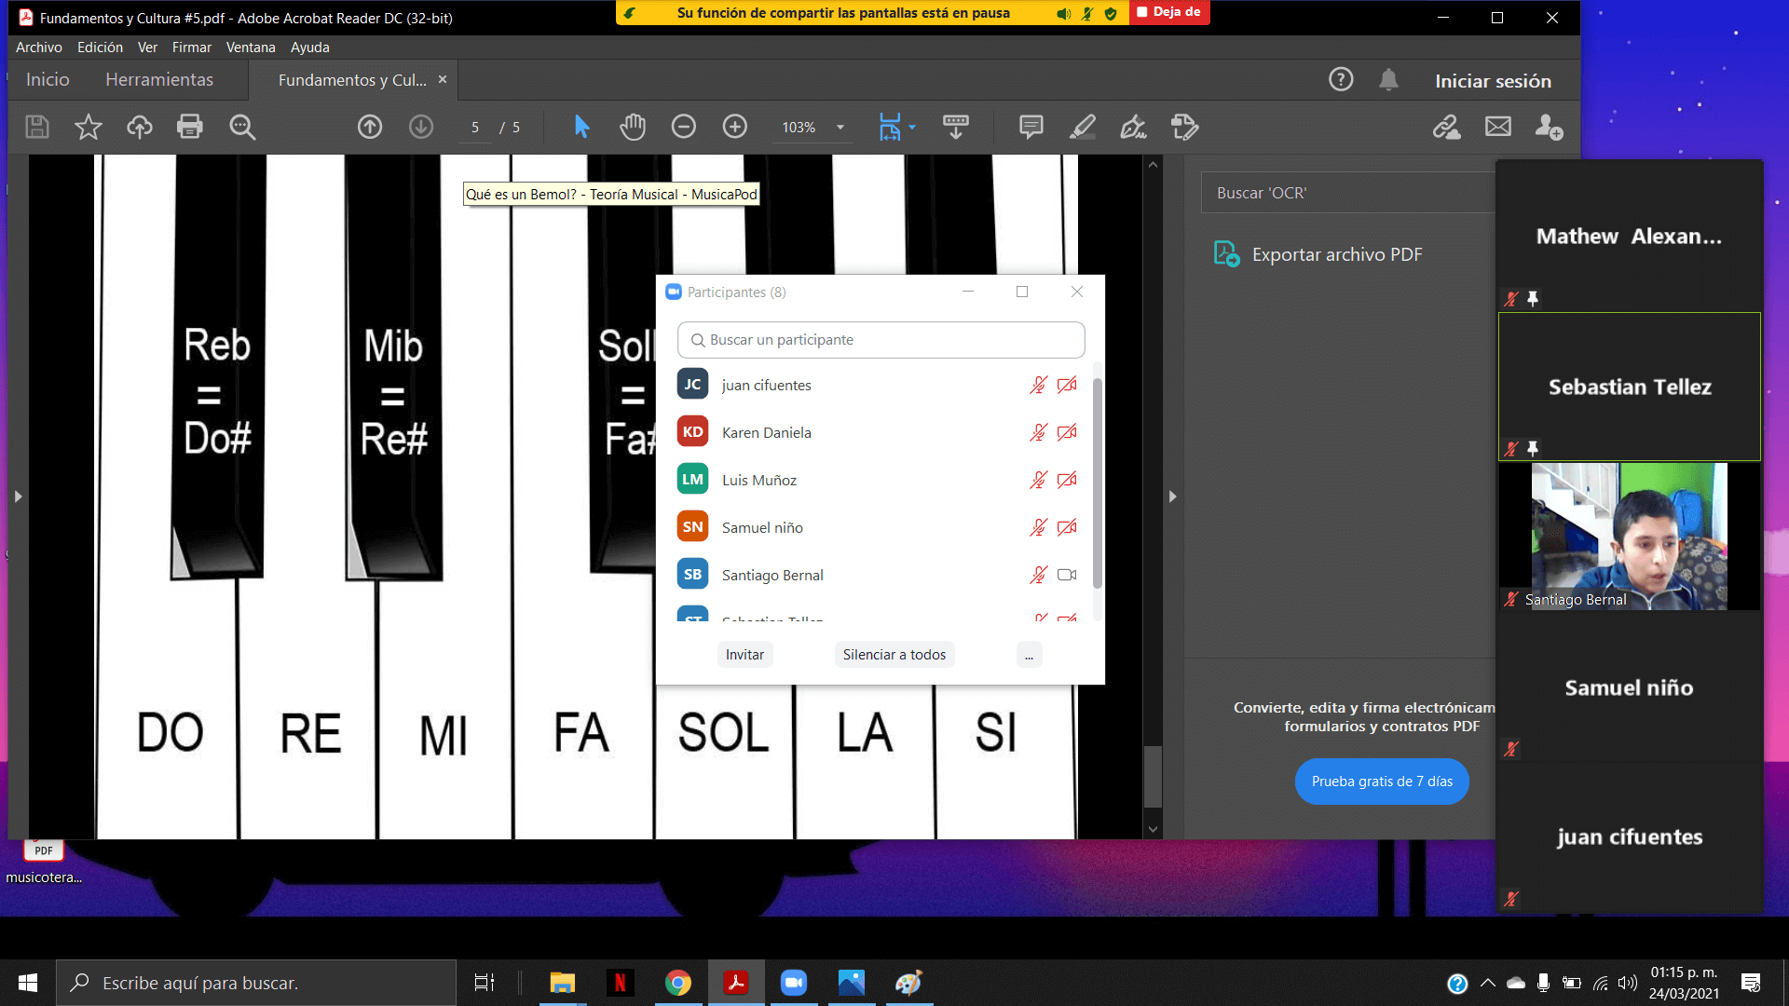Open the notifications bell
Screen dimensions: 1789x1006
[1388, 80]
